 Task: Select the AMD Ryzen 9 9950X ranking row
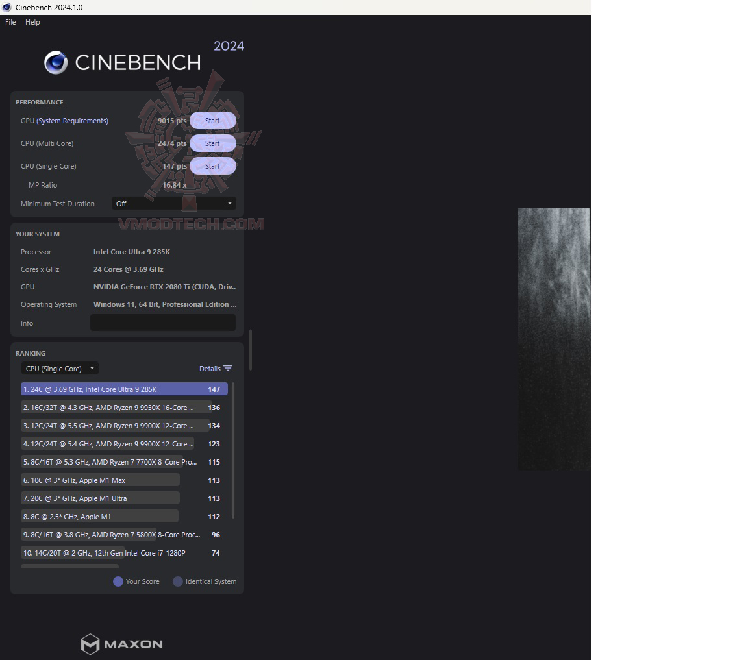tap(124, 408)
